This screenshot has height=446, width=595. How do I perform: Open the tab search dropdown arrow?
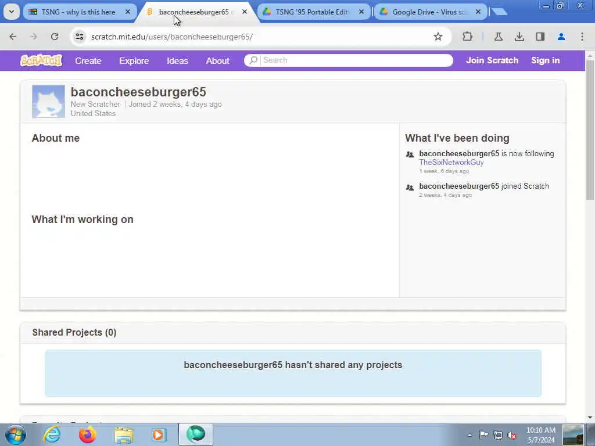coord(12,12)
